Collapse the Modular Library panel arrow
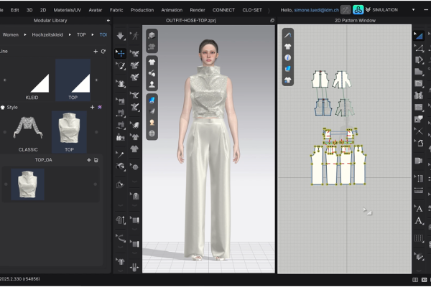 coord(108,21)
